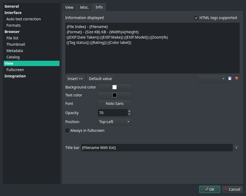
Task: Click Insert >> button
Action: [x=75, y=79]
